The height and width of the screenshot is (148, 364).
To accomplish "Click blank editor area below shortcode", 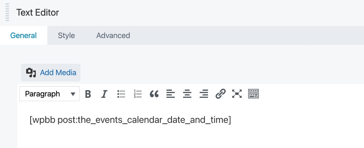I will pyautogui.click(x=169, y=138).
